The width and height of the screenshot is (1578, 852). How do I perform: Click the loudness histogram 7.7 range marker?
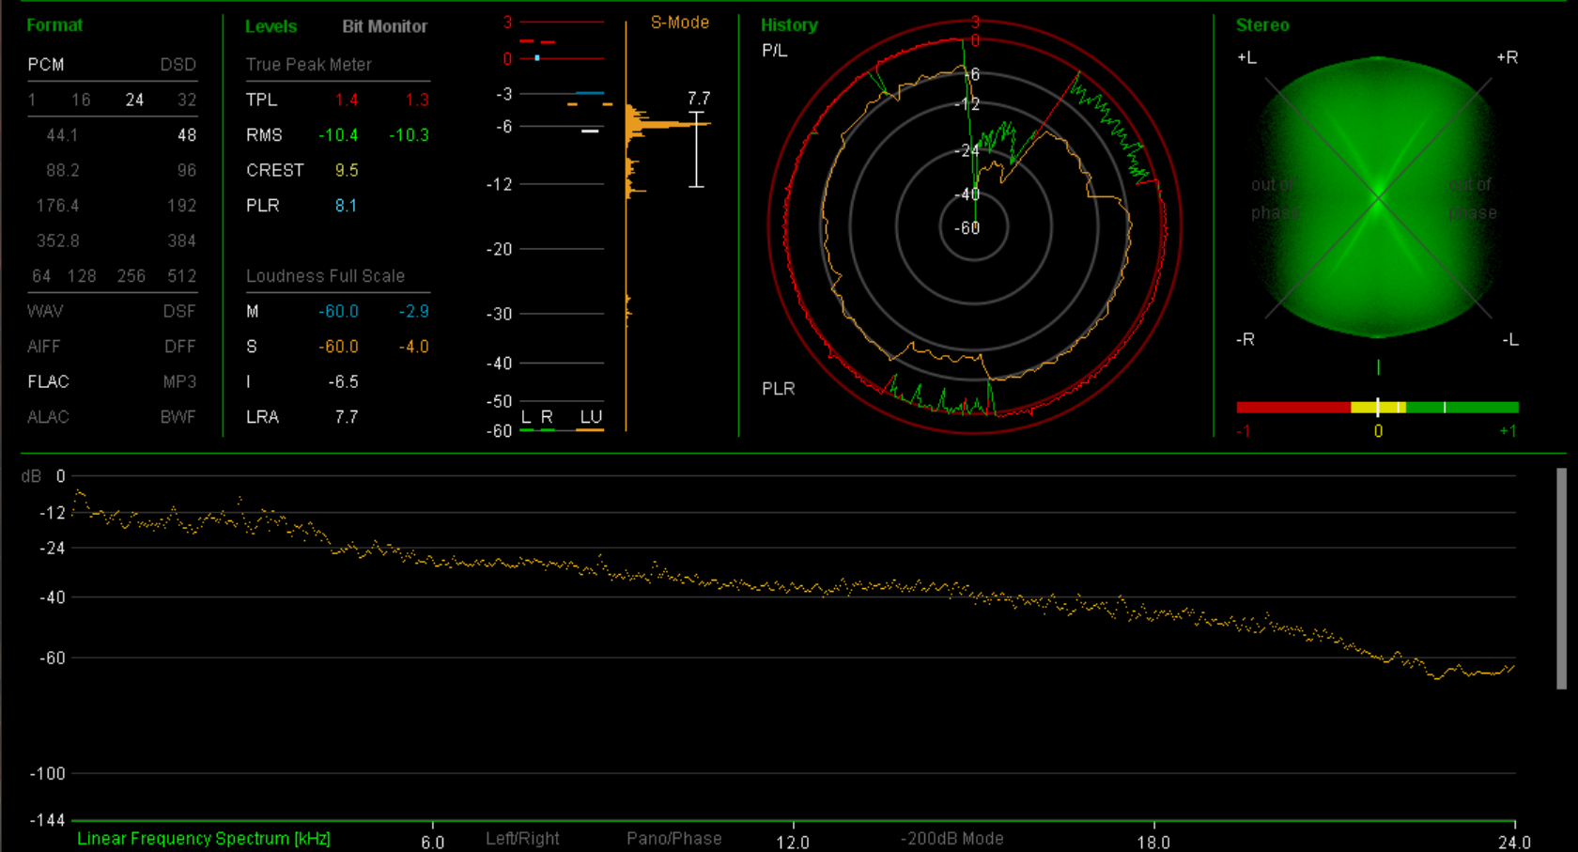(697, 148)
